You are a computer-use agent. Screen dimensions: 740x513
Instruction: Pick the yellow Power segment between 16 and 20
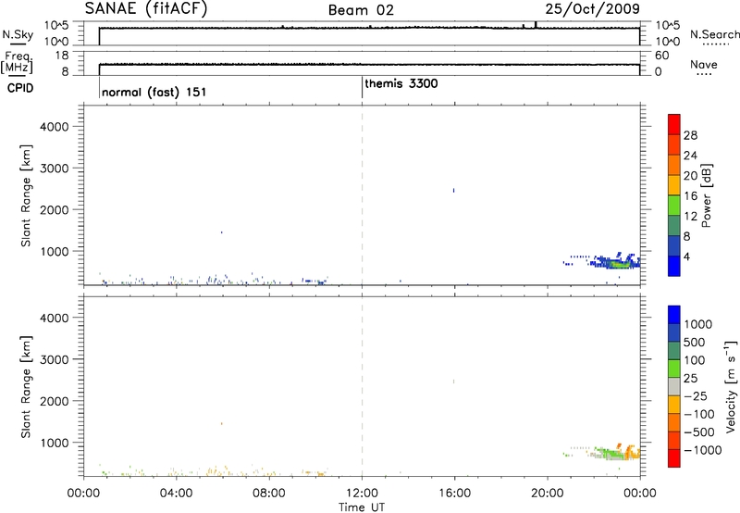[674, 184]
